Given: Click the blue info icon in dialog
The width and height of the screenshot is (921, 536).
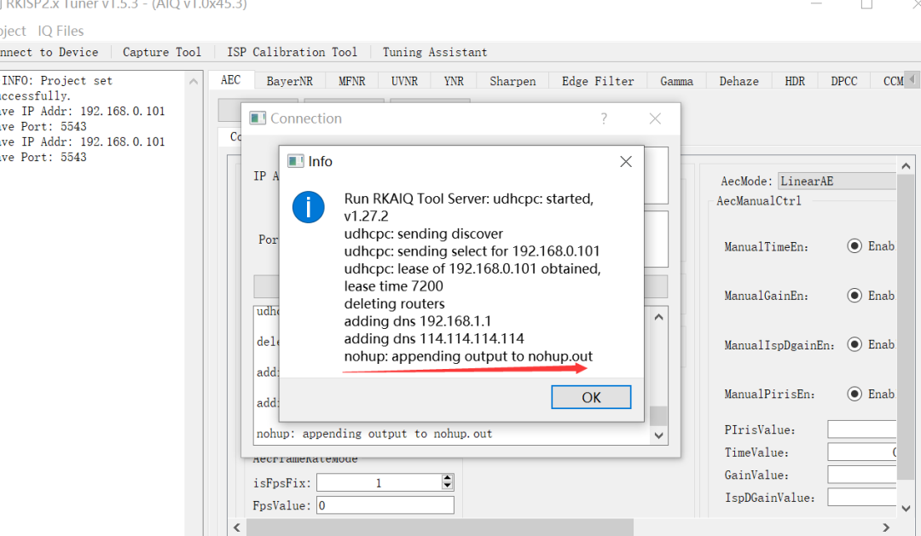Looking at the screenshot, I should (308, 207).
